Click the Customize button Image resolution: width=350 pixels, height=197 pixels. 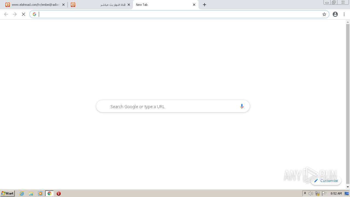click(326, 181)
